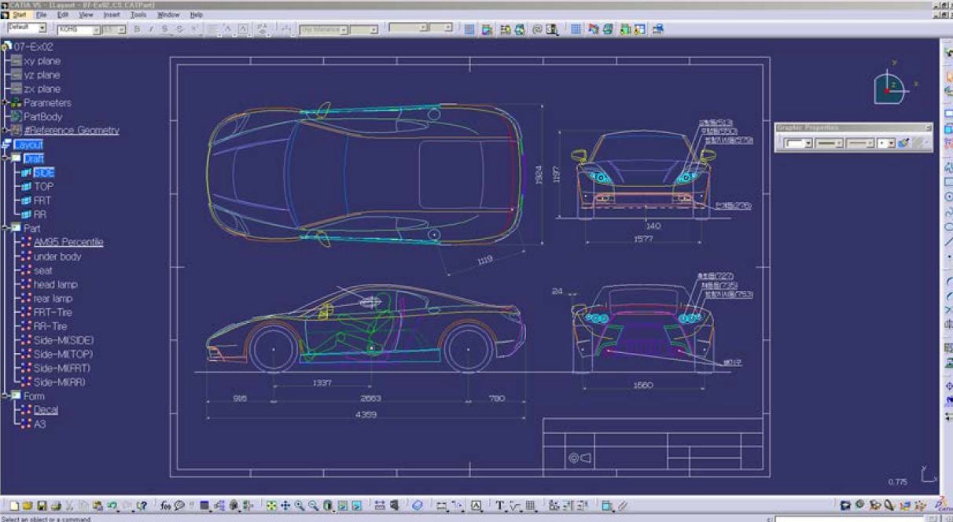The width and height of the screenshot is (953, 522).
Task: Toggle the superscript text button
Action: click(194, 29)
